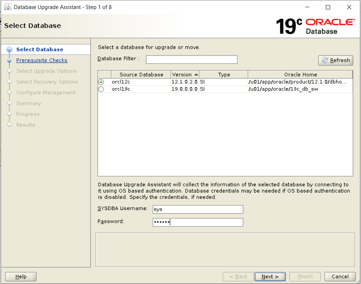The height and width of the screenshot is (284, 361).
Task: Click the Select Database step bullet
Action: tap(9, 50)
